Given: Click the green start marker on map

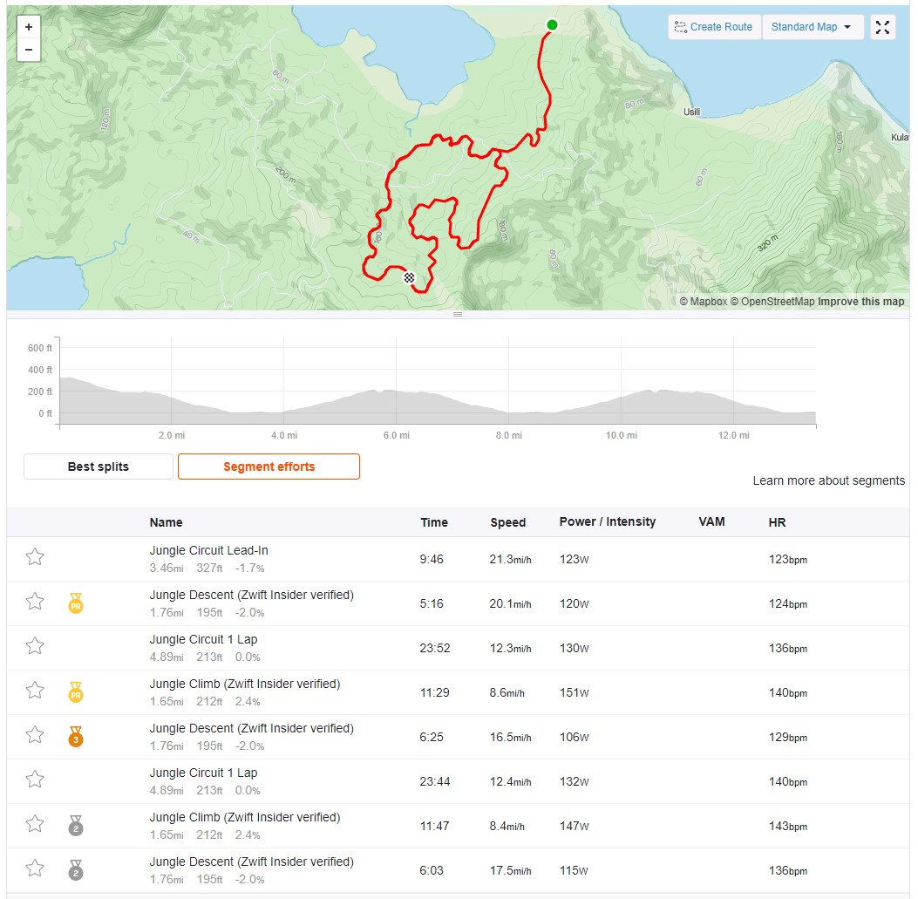Looking at the screenshot, I should click(x=552, y=24).
